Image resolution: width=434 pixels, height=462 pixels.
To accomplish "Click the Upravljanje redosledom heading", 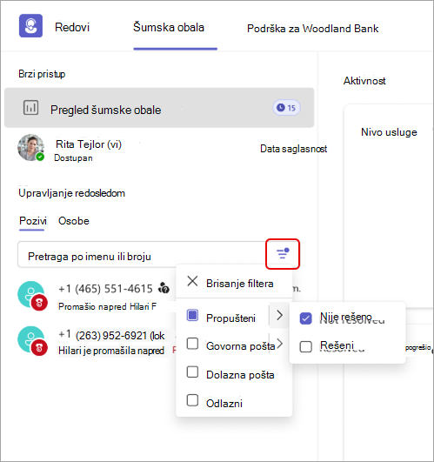I will tap(72, 193).
